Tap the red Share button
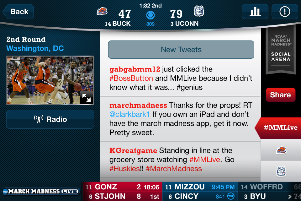The width and height of the screenshot is (301, 201). pyautogui.click(x=280, y=95)
